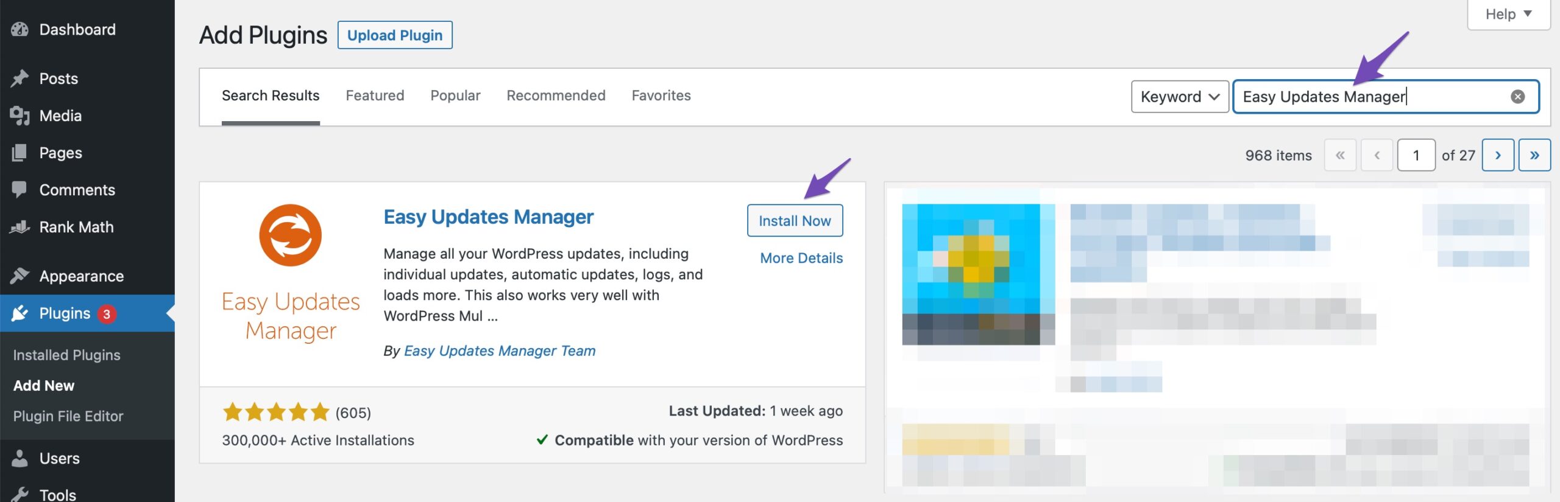Click the Tools wrench icon
This screenshot has width=1560, height=502.
[20, 495]
